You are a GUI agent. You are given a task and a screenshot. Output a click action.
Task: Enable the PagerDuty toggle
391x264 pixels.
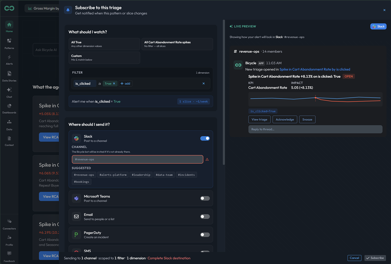click(205, 235)
